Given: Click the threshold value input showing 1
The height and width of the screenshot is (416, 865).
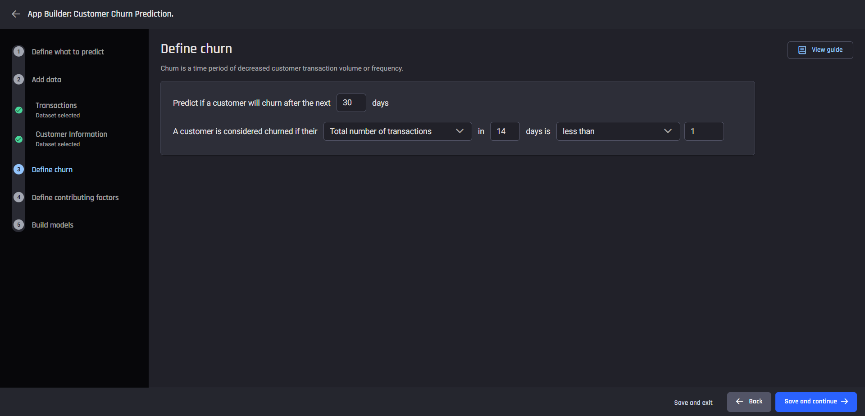Looking at the screenshot, I should click(704, 131).
